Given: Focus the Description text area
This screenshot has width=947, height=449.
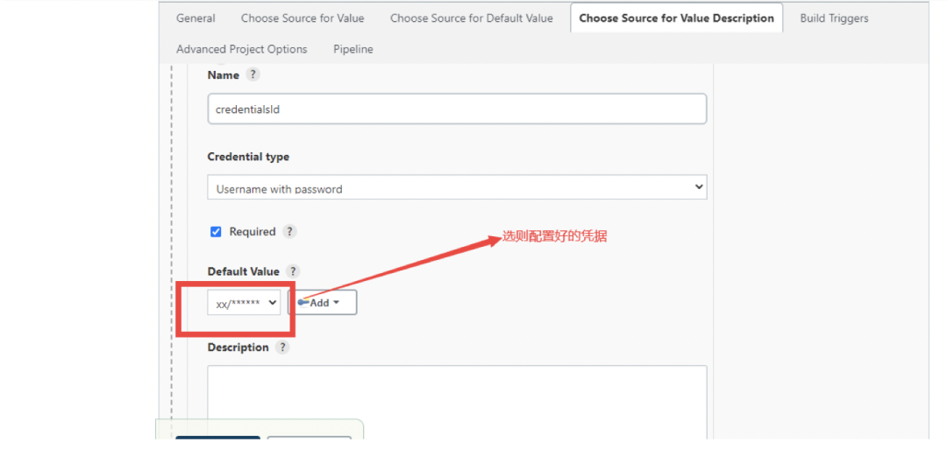Looking at the screenshot, I should (457, 398).
